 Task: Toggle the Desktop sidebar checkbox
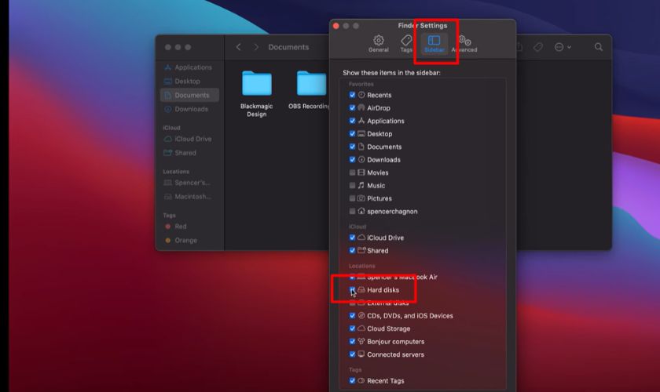coord(352,133)
